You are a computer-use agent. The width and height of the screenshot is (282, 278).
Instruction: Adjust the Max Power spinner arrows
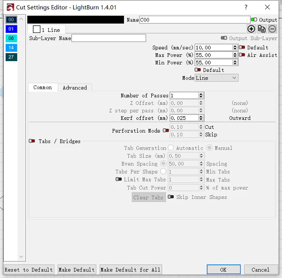click(x=235, y=55)
